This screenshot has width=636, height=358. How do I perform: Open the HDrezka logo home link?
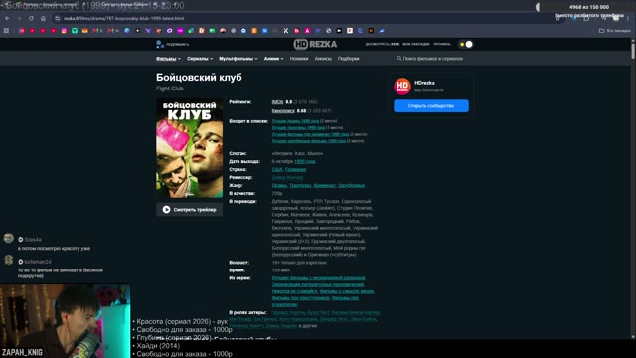coord(315,44)
